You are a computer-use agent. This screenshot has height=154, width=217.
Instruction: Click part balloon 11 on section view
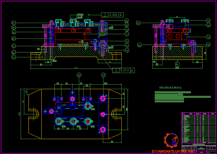127,34
